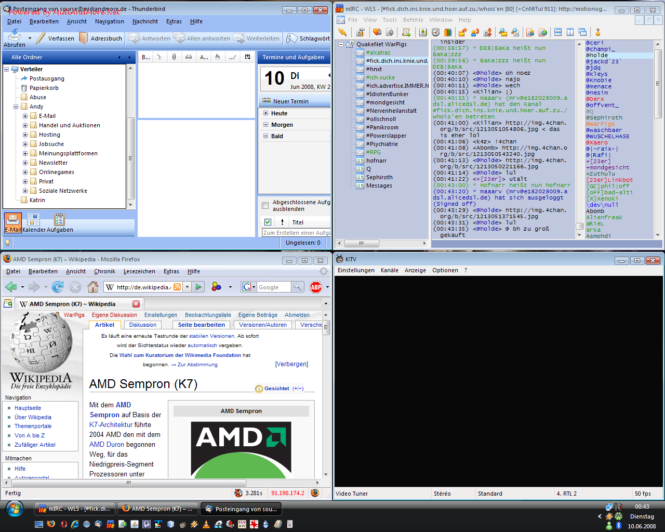Screen dimensions: 665x532
Task: Open the Aufgaben view icon
Action: 59,220
